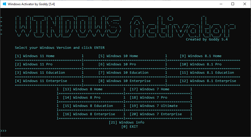Click the '[21] Windows info' option
The image size is (251, 137).
coord(127,122)
